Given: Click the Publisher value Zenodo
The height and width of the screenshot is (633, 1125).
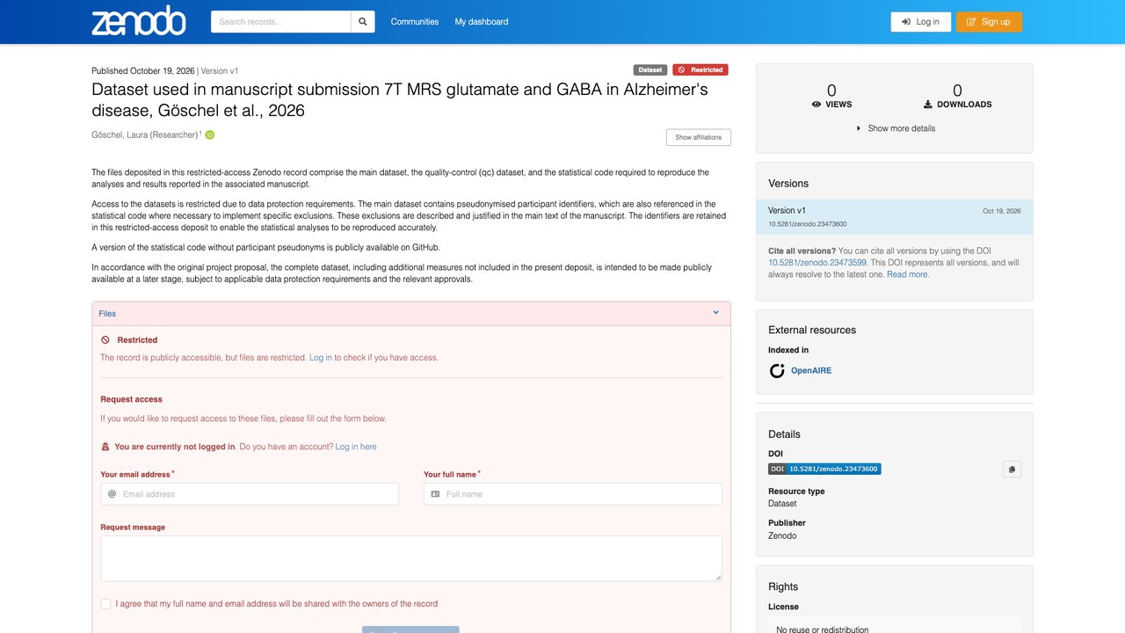Looking at the screenshot, I should 782,535.
